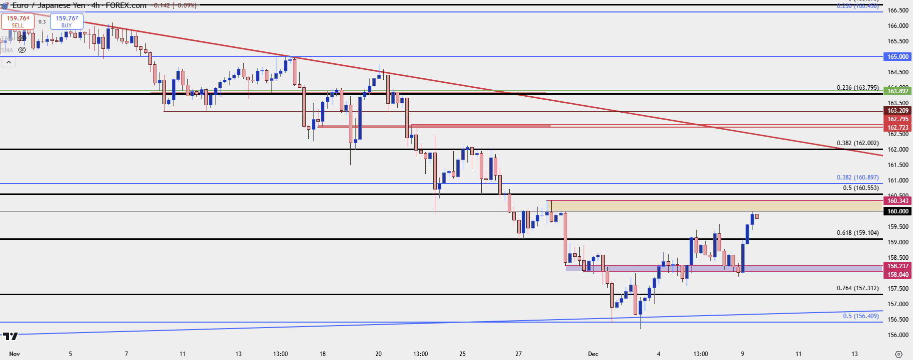This screenshot has height=360, width=913.
Task: Select the 160.343 price label
Action: click(x=898, y=201)
